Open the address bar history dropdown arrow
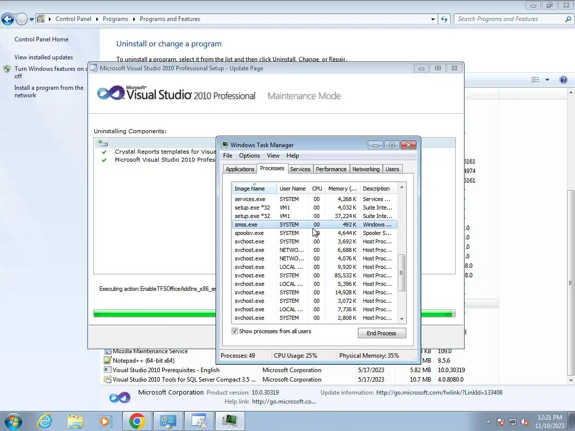 pos(433,19)
